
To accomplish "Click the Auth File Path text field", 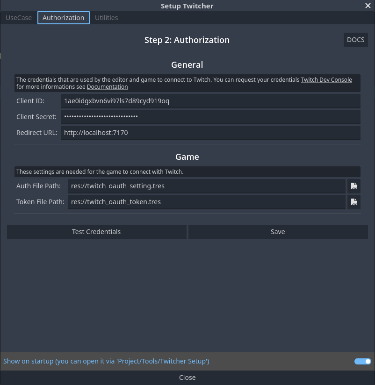I will [x=207, y=186].
